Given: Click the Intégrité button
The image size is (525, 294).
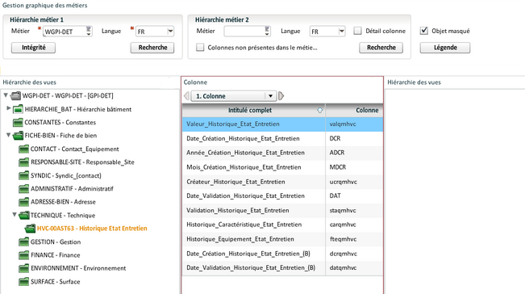Looking at the screenshot, I should pyautogui.click(x=34, y=48).
